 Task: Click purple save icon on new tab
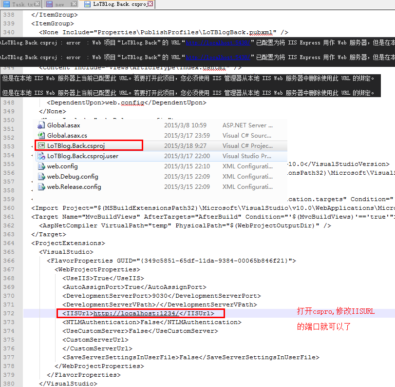[50, 4]
